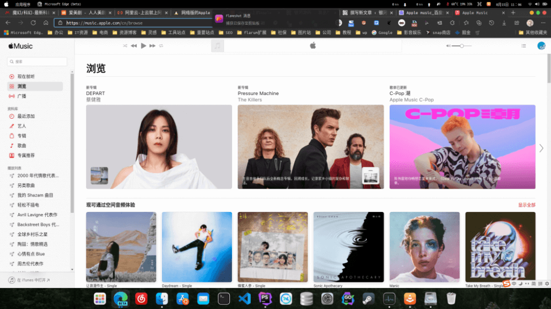The image size is (551, 309).
Task: Open the Pressure Machine banner image
Action: [311, 147]
